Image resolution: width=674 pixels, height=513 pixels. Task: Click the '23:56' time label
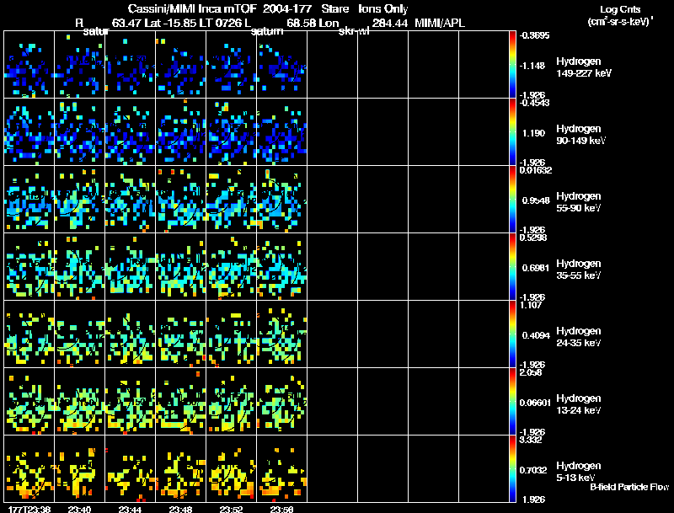tap(282, 510)
